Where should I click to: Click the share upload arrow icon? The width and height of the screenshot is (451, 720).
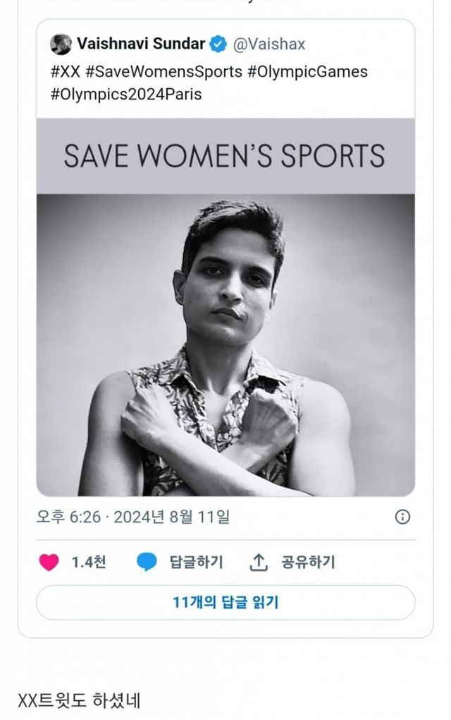coord(259,562)
